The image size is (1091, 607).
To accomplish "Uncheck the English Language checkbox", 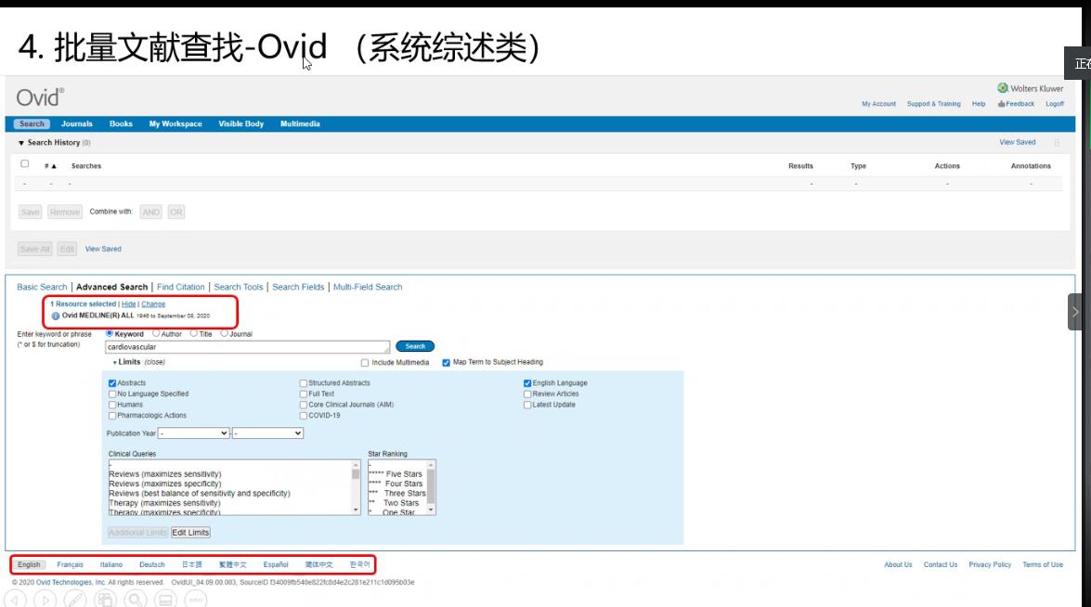I will (527, 382).
